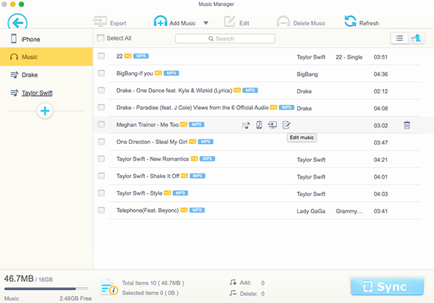Click the Delete count note icon
The width and height of the screenshot is (434, 303).
(233, 293)
